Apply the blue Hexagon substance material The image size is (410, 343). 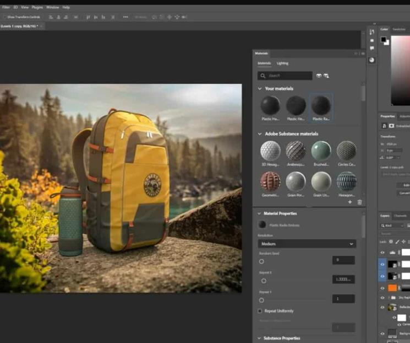[x=347, y=181]
